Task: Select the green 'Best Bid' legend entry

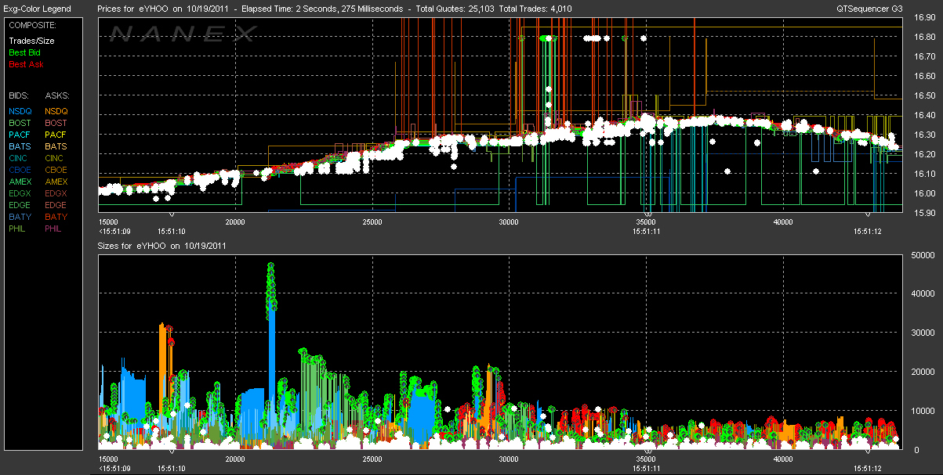Action: point(26,52)
